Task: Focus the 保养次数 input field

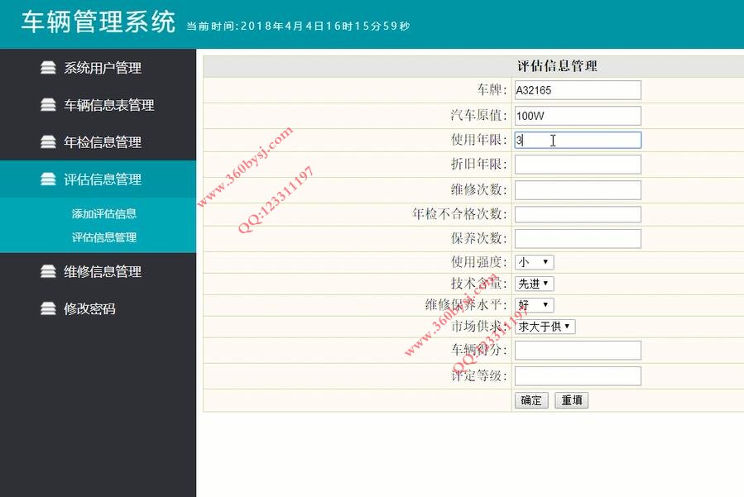Action: [x=578, y=238]
